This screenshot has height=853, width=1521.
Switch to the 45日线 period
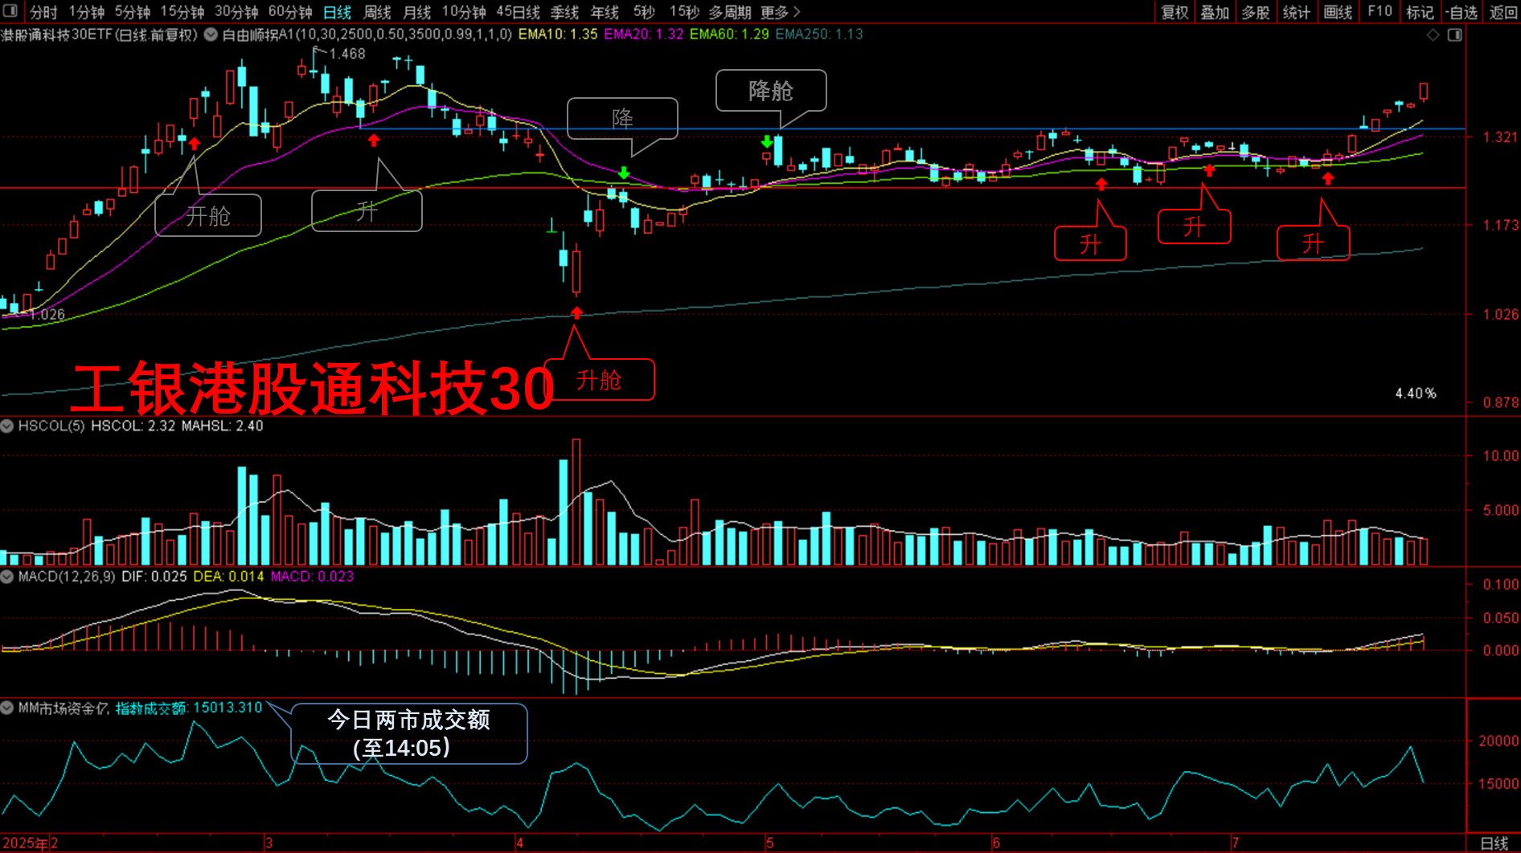point(519,12)
